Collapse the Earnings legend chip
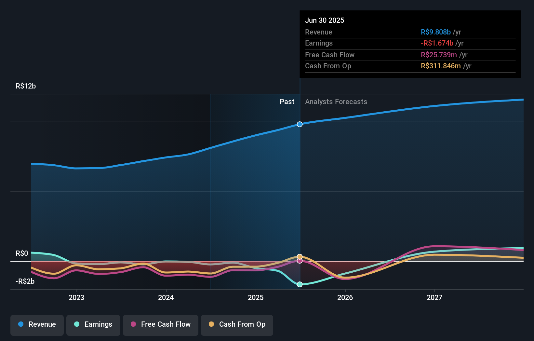This screenshot has height=341, width=534. pos(93,325)
